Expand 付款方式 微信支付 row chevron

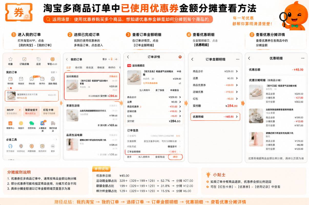click(180, 146)
